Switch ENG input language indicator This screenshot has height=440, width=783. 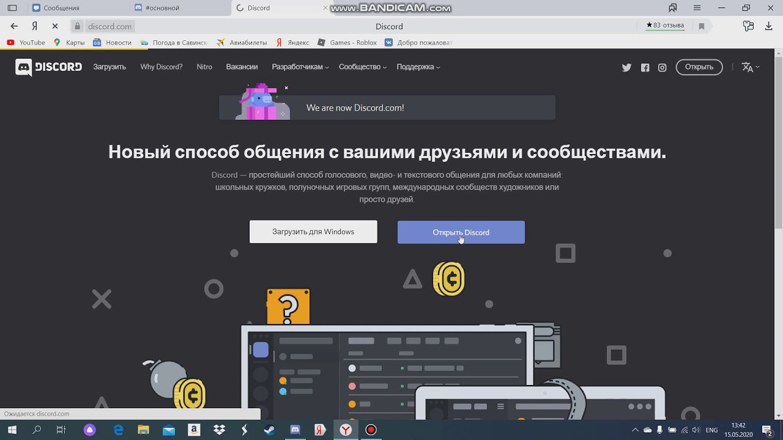coord(711,430)
